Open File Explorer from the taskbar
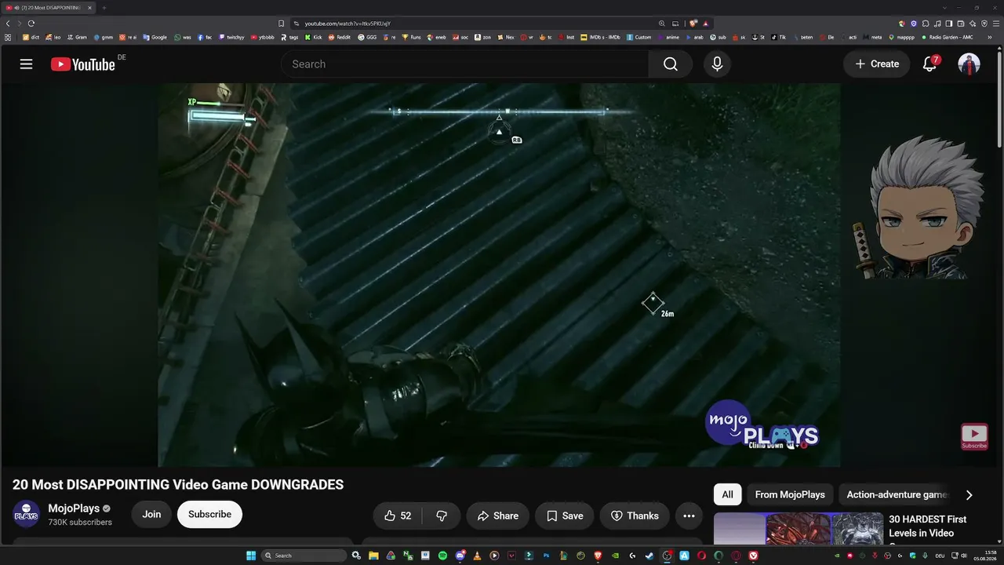Image resolution: width=1004 pixels, height=565 pixels. [373, 556]
